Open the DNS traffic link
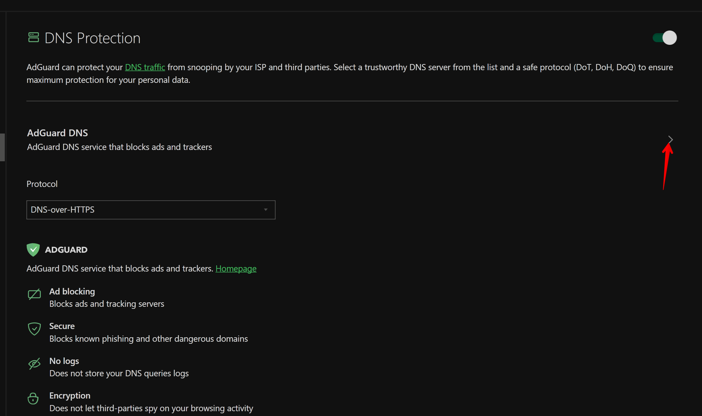The height and width of the screenshot is (416, 702). [145, 67]
